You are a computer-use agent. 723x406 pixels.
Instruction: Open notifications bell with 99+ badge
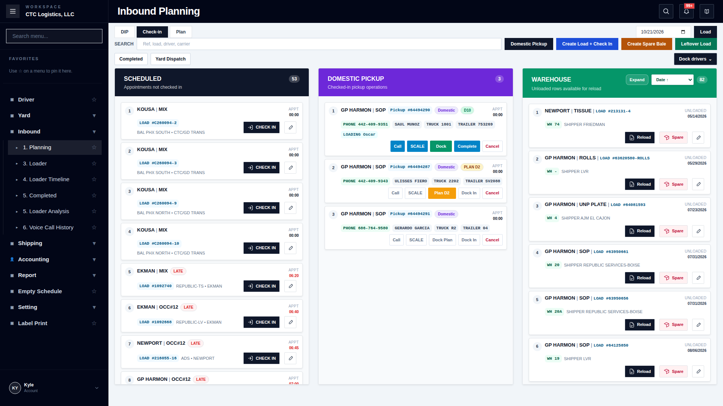(686, 11)
